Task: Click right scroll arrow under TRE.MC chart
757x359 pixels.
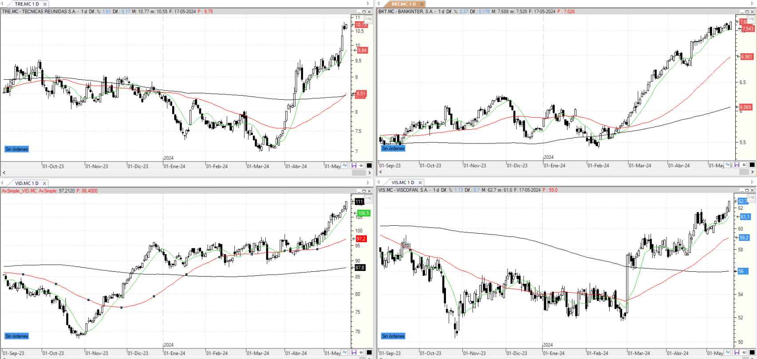Action: [x=370, y=173]
